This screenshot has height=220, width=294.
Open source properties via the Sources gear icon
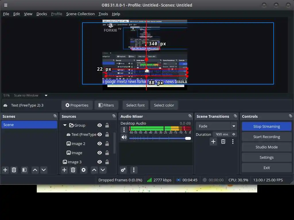point(84,170)
